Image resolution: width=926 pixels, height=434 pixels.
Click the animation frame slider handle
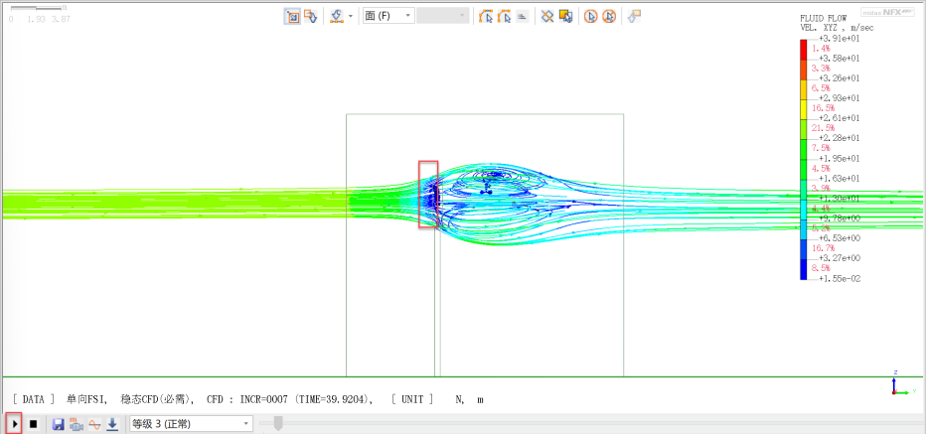click(x=278, y=424)
